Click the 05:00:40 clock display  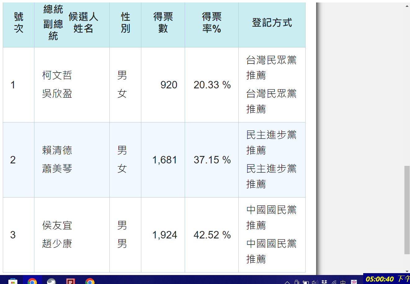pyautogui.click(x=380, y=279)
